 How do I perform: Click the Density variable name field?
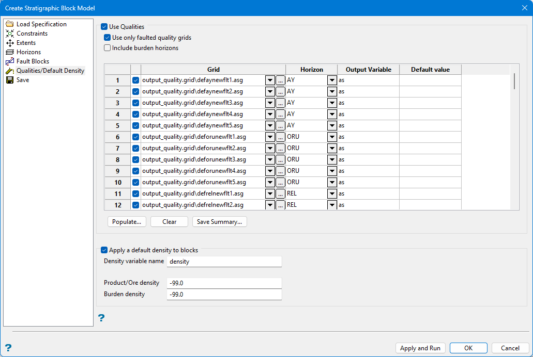coord(224,262)
